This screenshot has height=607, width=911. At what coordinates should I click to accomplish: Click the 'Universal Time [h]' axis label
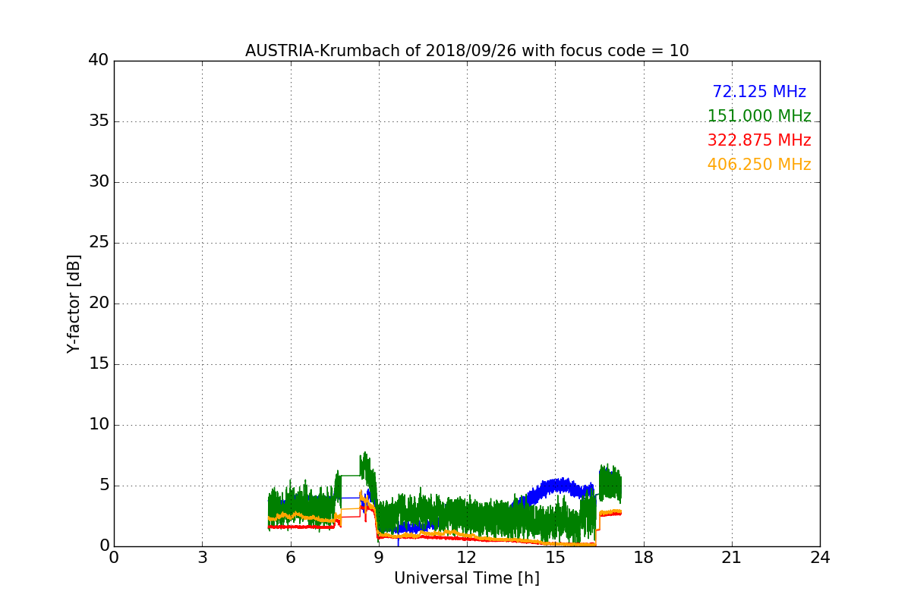coord(467,578)
